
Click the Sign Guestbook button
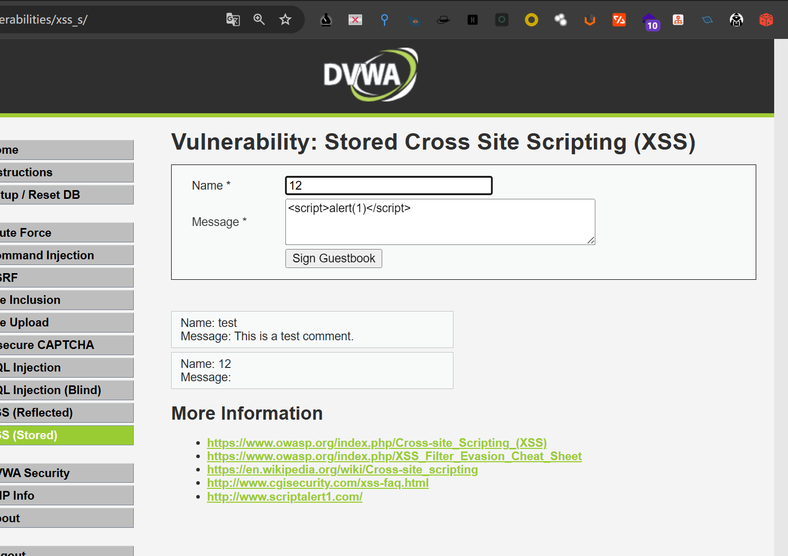334,258
